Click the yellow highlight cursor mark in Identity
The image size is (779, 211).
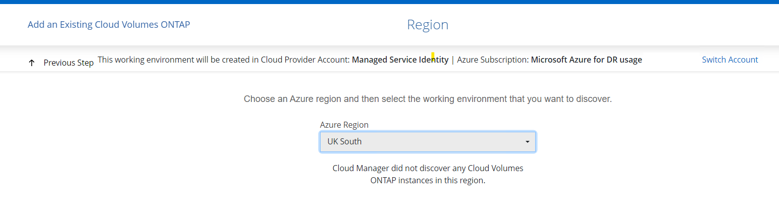click(433, 59)
